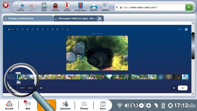The image size is (197, 111).
Task: Click the Save button
Action: coord(183,88)
